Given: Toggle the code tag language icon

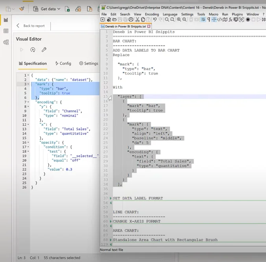Looking at the screenshot, I should click(x=220, y=20).
